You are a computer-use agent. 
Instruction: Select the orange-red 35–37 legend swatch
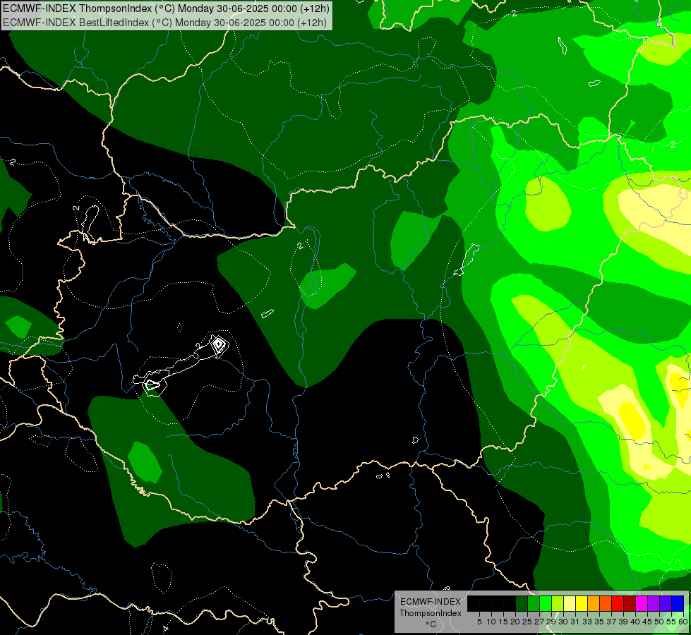605,604
